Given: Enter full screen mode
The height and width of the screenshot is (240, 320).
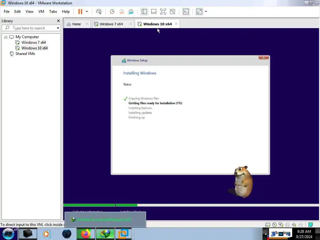Looking at the screenshot, I should [x=163, y=12].
